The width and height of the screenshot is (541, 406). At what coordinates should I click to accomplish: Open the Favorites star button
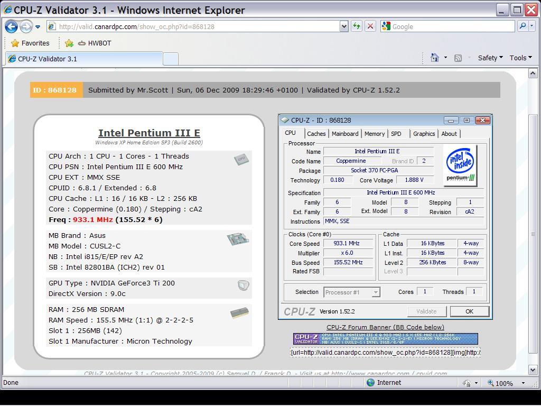point(30,43)
